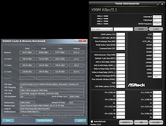The height and width of the screenshot is (126, 166).
Task: Click the L1 Cache Read value 749.36 GB/s
Action: tap(27, 59)
